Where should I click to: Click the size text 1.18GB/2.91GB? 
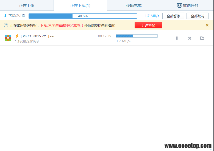click(x=27, y=41)
